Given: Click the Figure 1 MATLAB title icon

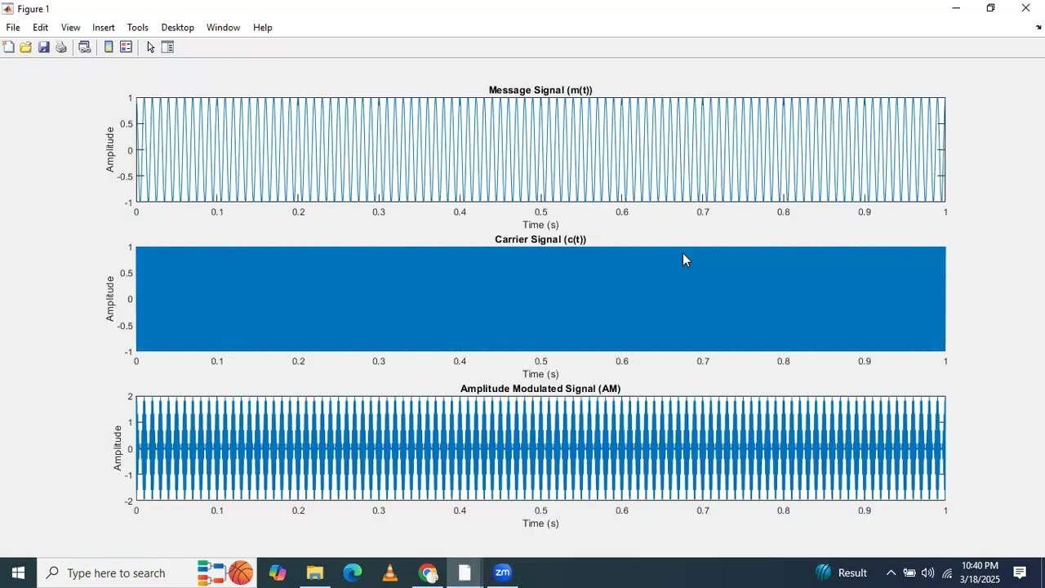Looking at the screenshot, I should [8, 9].
